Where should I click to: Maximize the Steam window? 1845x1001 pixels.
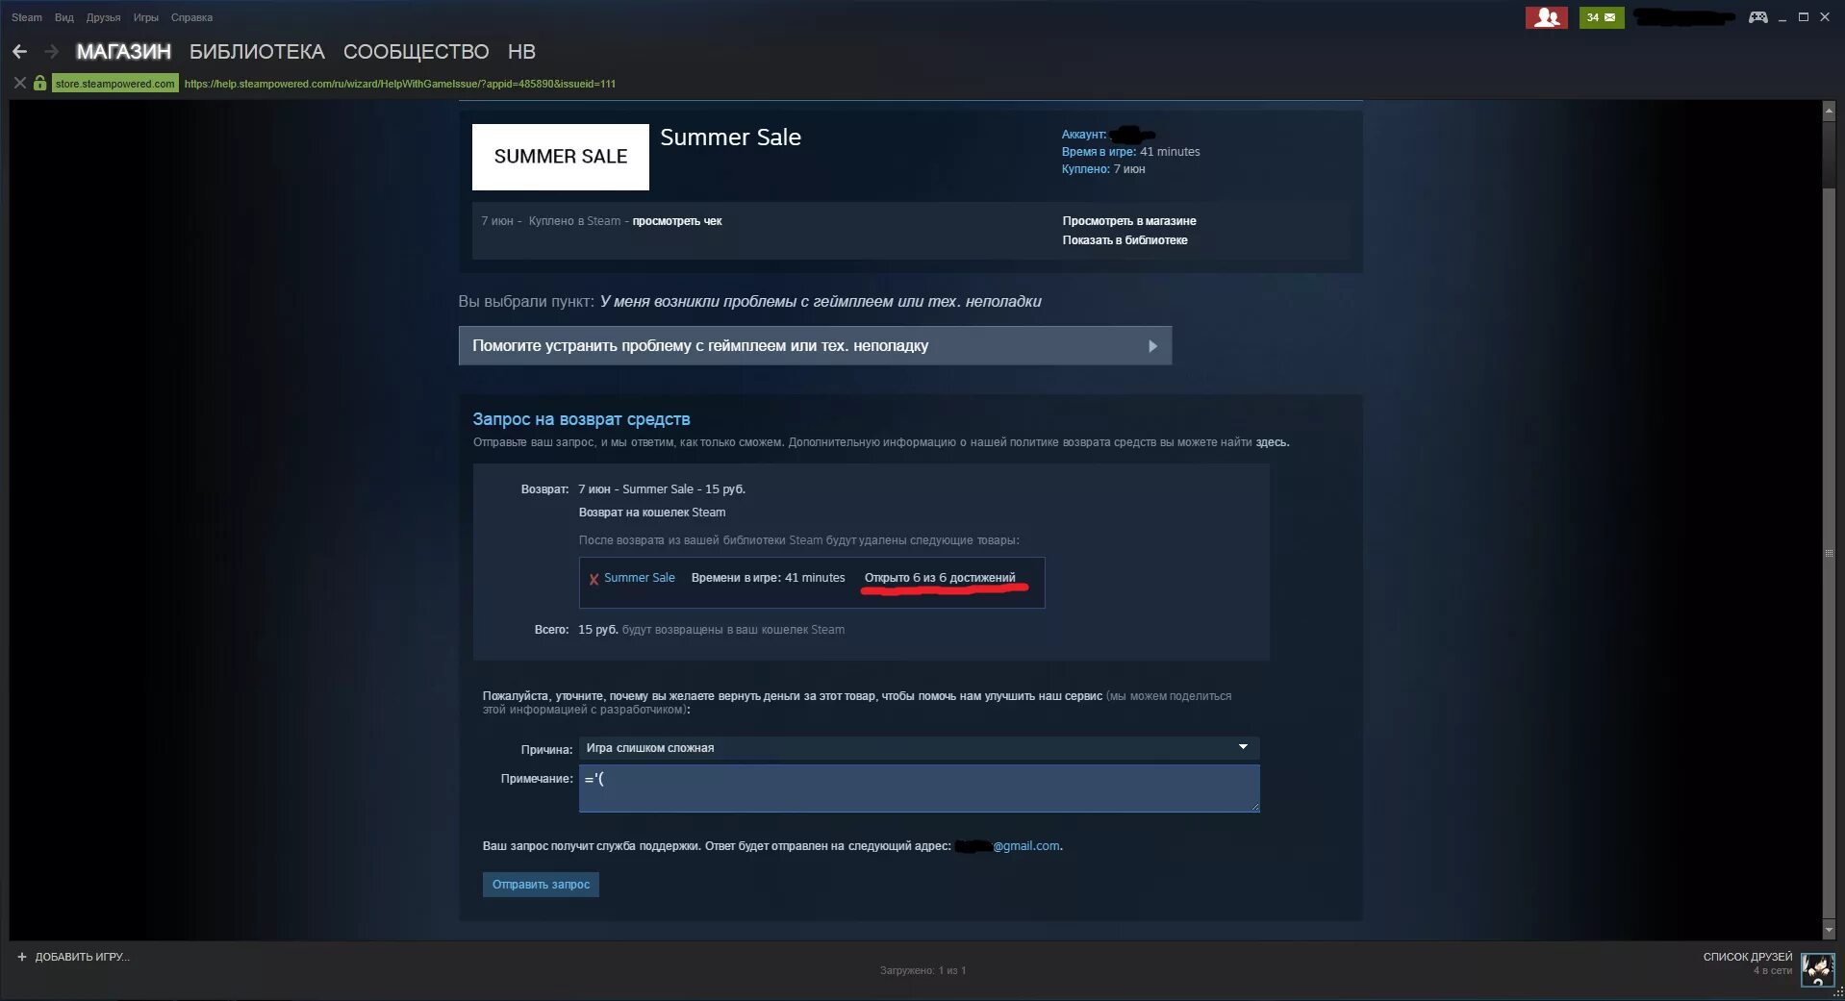tap(1803, 17)
